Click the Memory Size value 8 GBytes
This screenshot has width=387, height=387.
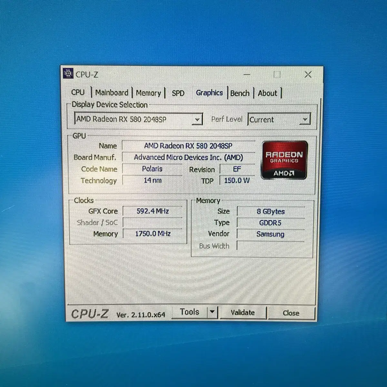(271, 212)
